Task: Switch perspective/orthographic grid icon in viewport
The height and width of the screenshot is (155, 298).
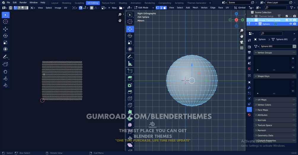Action: pyautogui.click(x=242, y=48)
